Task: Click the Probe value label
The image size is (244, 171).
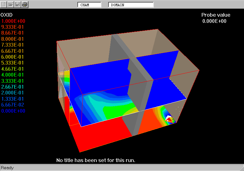Action: click(x=216, y=15)
